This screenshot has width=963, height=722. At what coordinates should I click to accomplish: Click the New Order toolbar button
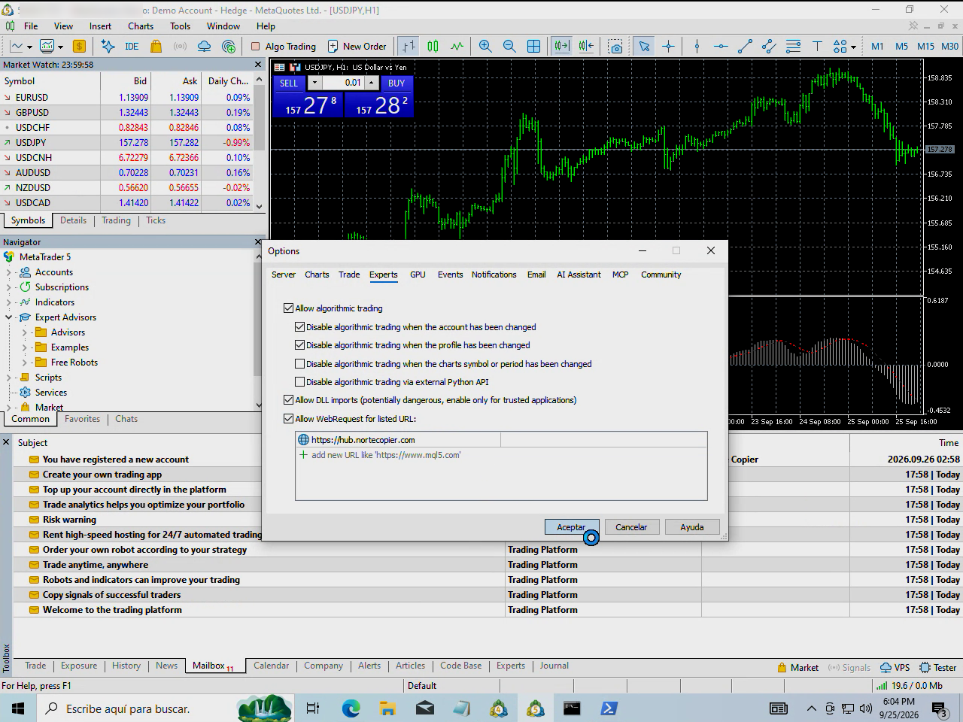(x=357, y=46)
